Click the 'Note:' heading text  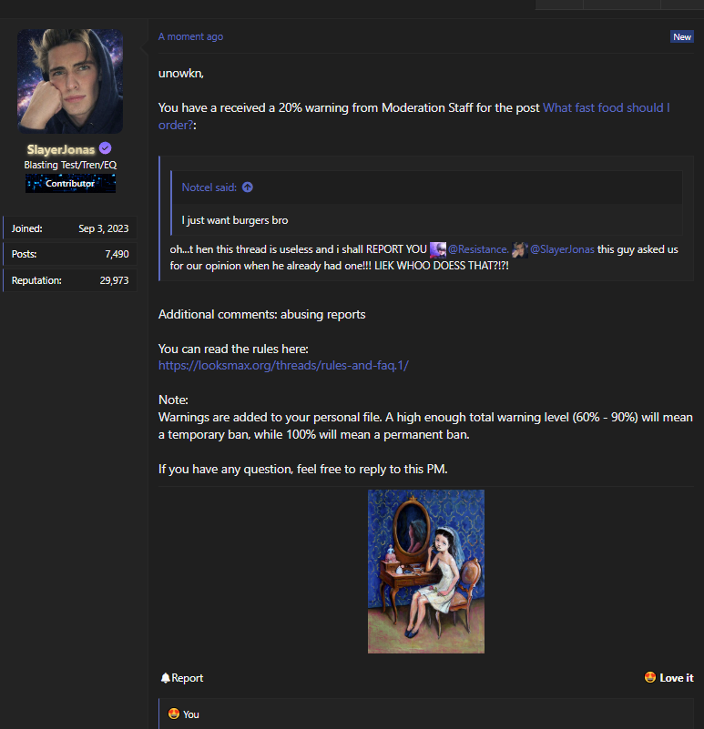click(x=173, y=400)
